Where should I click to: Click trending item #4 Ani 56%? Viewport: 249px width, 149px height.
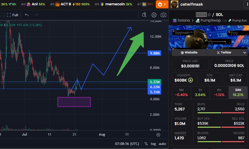[x=33, y=4]
